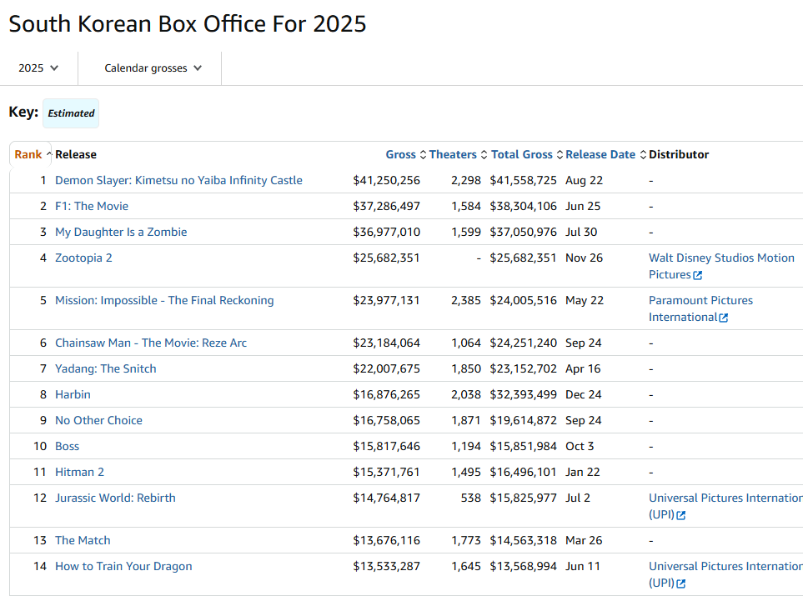Open the Jurassic World: Rebirth link
803x596 pixels.
[x=115, y=498]
